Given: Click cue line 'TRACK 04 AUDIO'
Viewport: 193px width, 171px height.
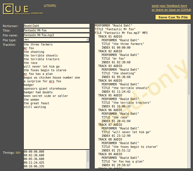Looking at the screenshot, I should pos(110,81).
